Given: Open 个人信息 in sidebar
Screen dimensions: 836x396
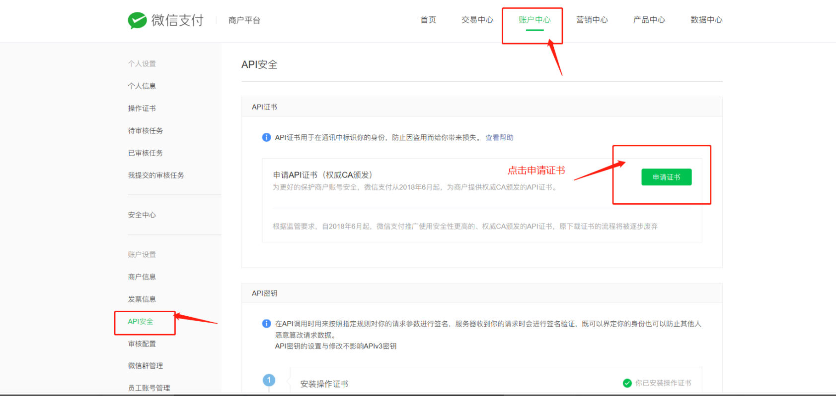Looking at the screenshot, I should 142,86.
